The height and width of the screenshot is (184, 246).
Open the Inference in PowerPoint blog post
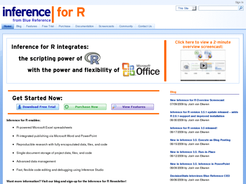200,164
